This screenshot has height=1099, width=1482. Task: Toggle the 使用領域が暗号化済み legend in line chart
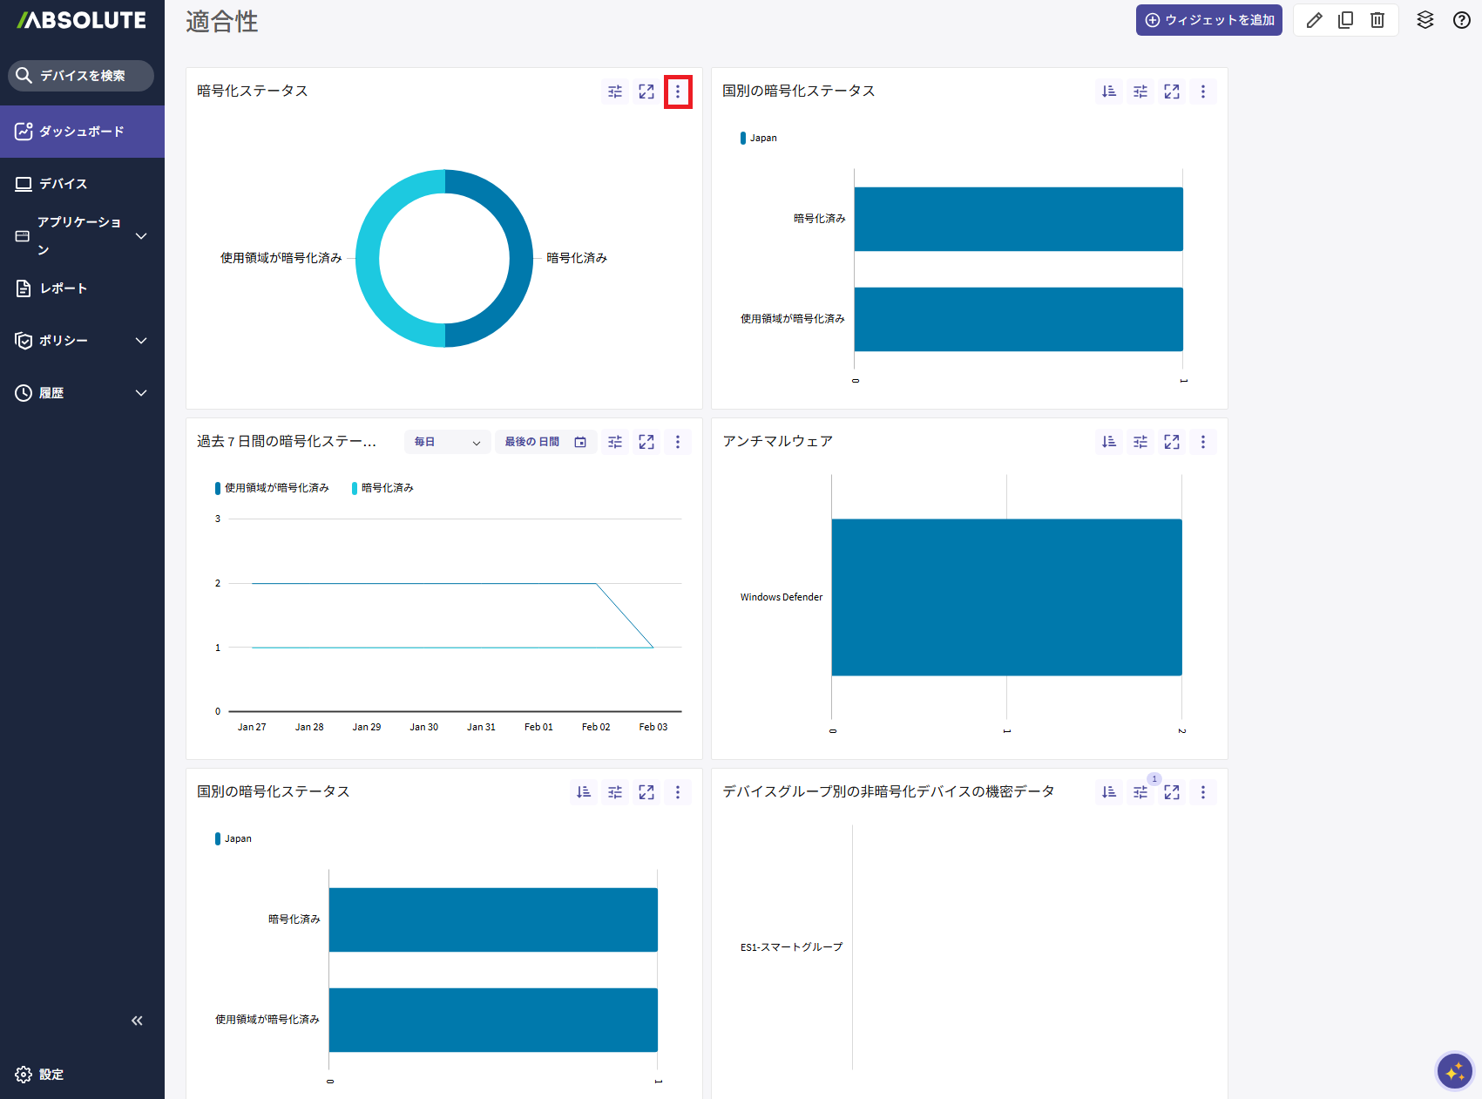(272, 488)
